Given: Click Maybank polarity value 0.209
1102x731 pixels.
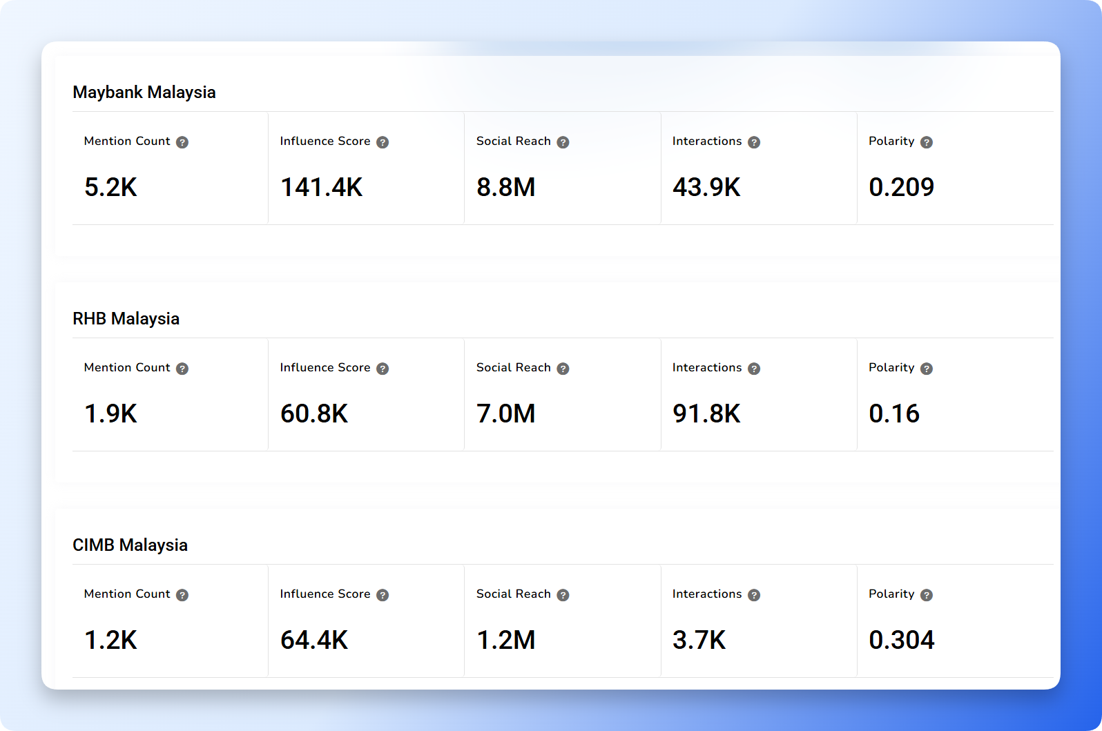Looking at the screenshot, I should [902, 187].
